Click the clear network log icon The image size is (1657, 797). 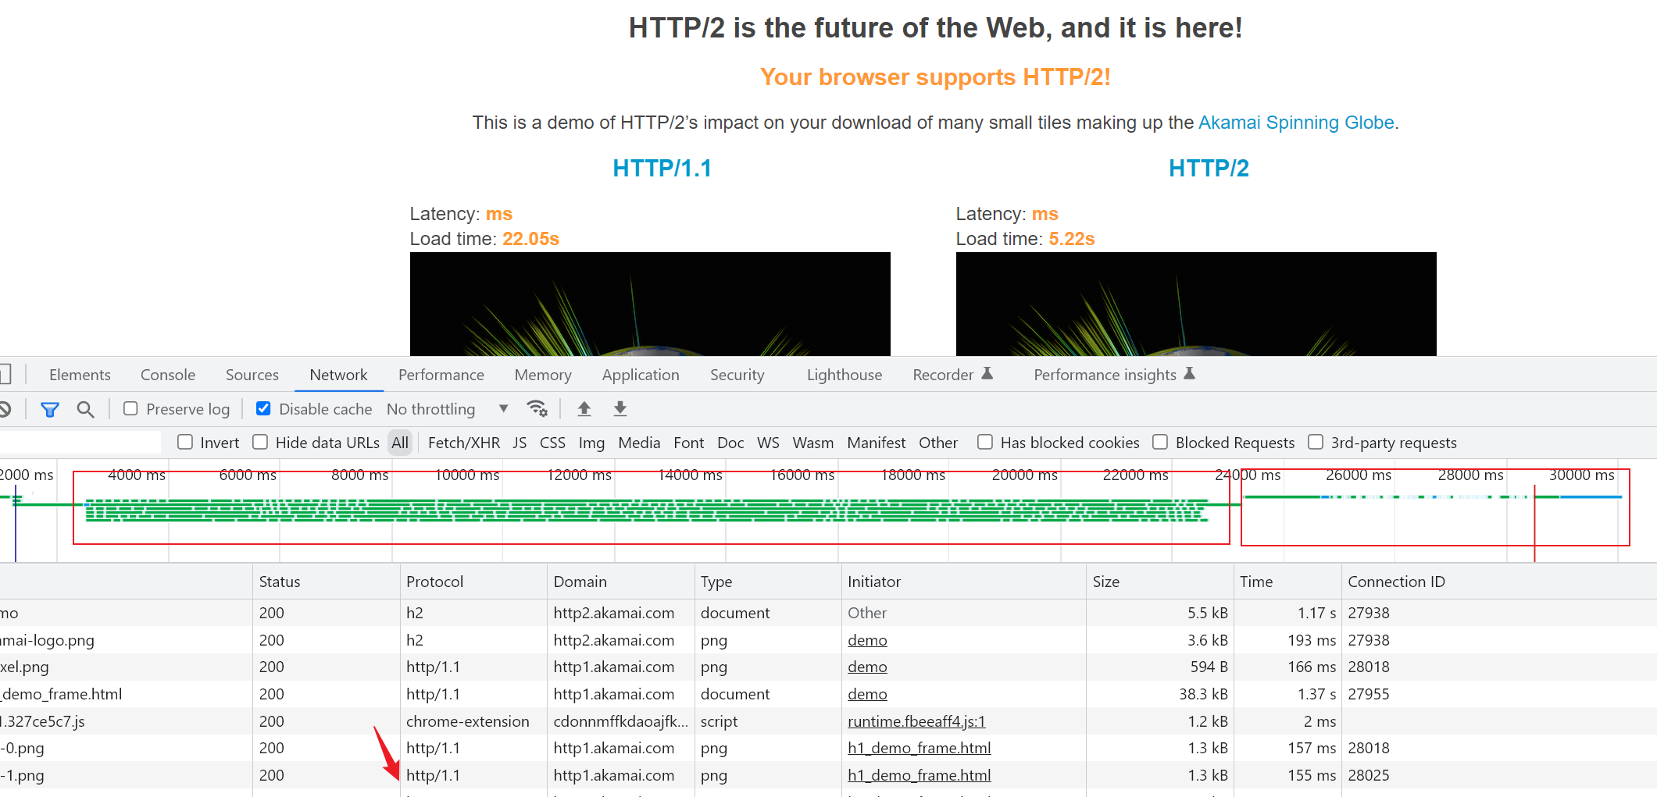coord(5,409)
